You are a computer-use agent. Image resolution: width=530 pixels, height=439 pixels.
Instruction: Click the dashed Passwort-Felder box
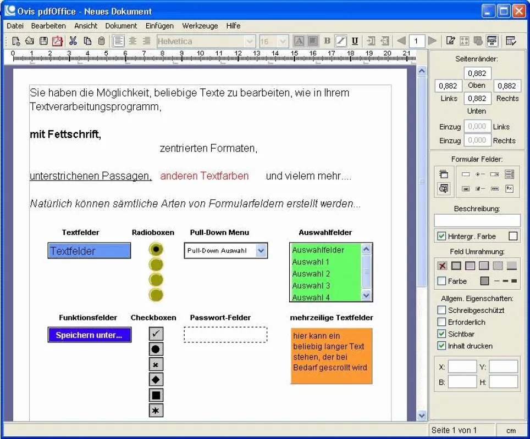[225, 334]
